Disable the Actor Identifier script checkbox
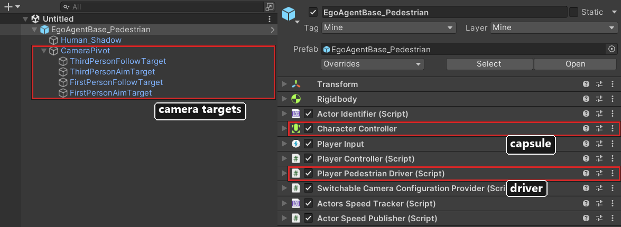Image resolution: width=621 pixels, height=227 pixels. pyautogui.click(x=309, y=114)
